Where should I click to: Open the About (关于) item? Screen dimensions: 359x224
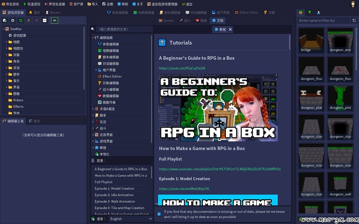138,4
